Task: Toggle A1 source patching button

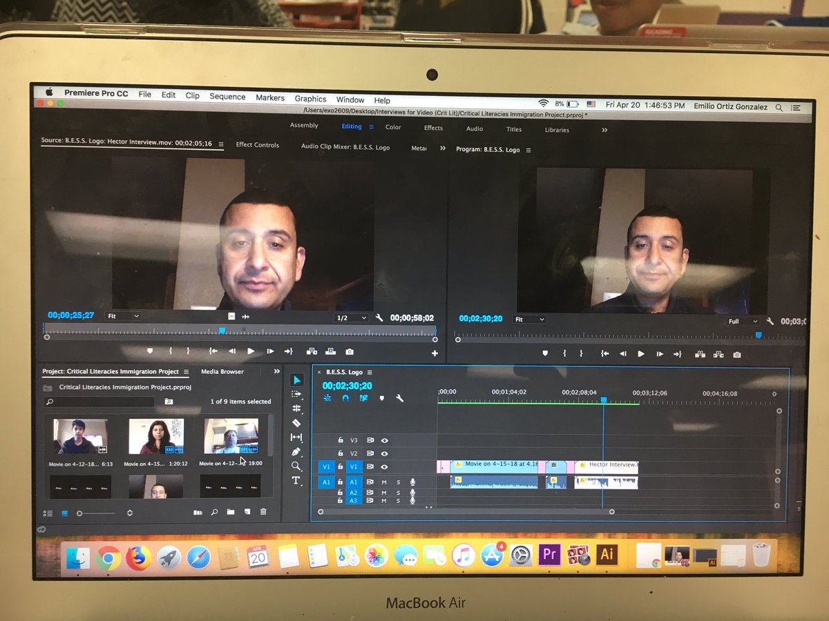Action: (327, 482)
